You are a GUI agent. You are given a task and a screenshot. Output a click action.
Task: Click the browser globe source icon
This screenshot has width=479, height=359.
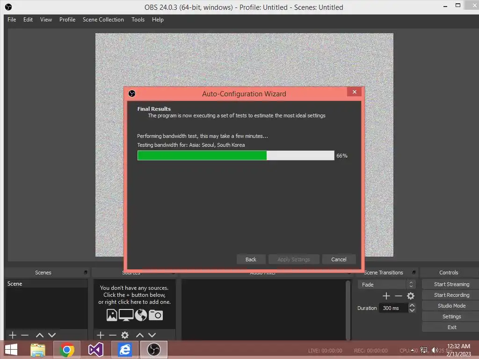pyautogui.click(x=141, y=315)
